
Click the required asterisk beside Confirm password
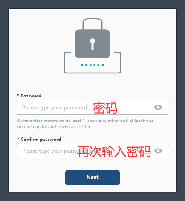(x=18, y=139)
